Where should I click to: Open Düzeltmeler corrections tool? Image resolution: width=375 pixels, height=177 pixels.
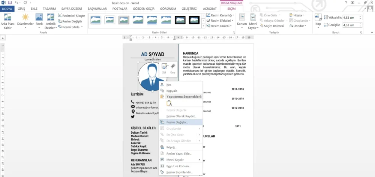point(25,21)
